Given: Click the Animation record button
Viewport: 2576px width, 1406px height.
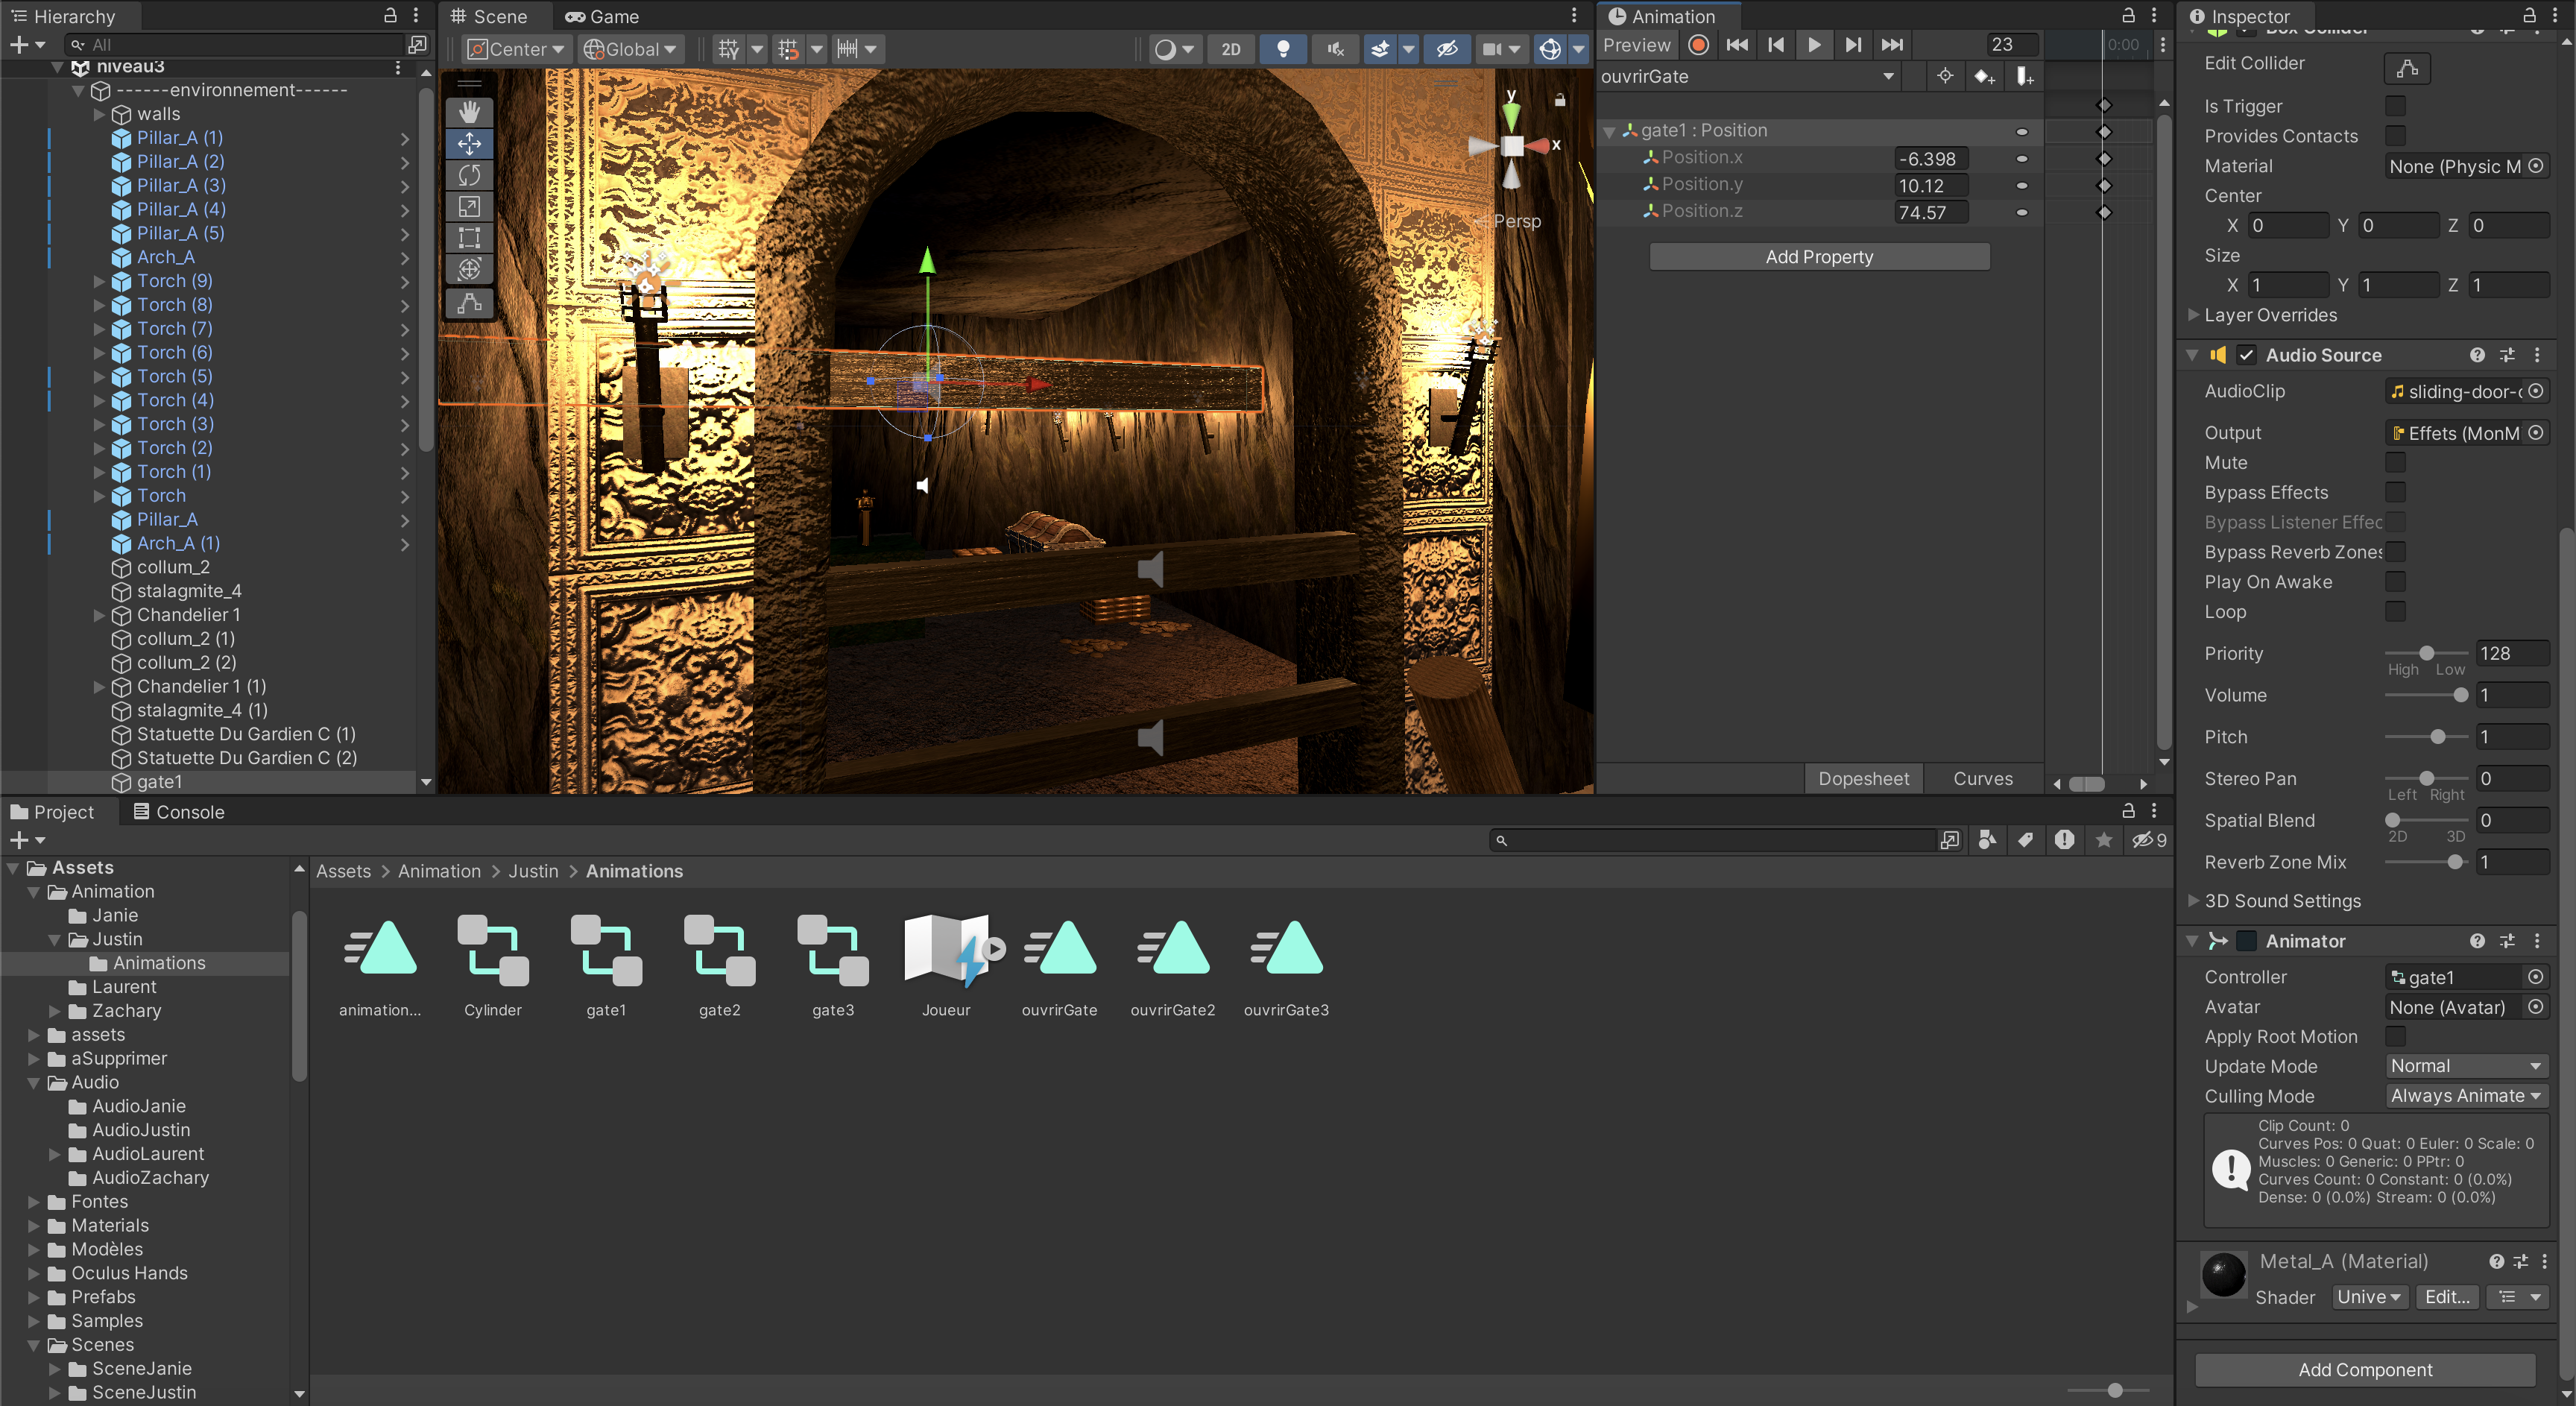Looking at the screenshot, I should tap(1697, 45).
